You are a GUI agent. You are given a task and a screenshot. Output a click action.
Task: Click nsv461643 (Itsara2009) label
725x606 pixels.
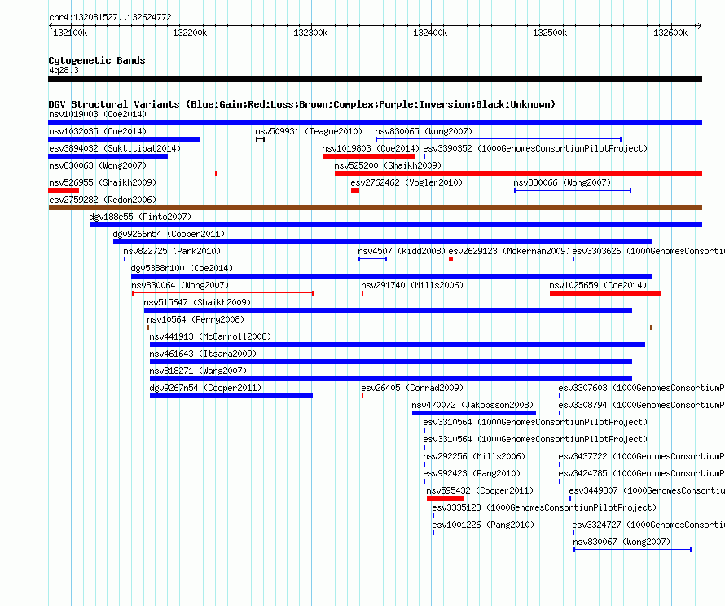click(x=203, y=353)
